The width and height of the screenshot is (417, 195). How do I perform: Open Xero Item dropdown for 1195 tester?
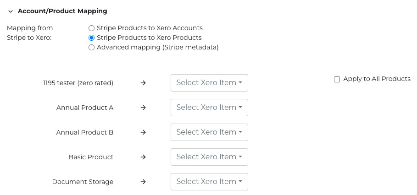click(x=209, y=83)
